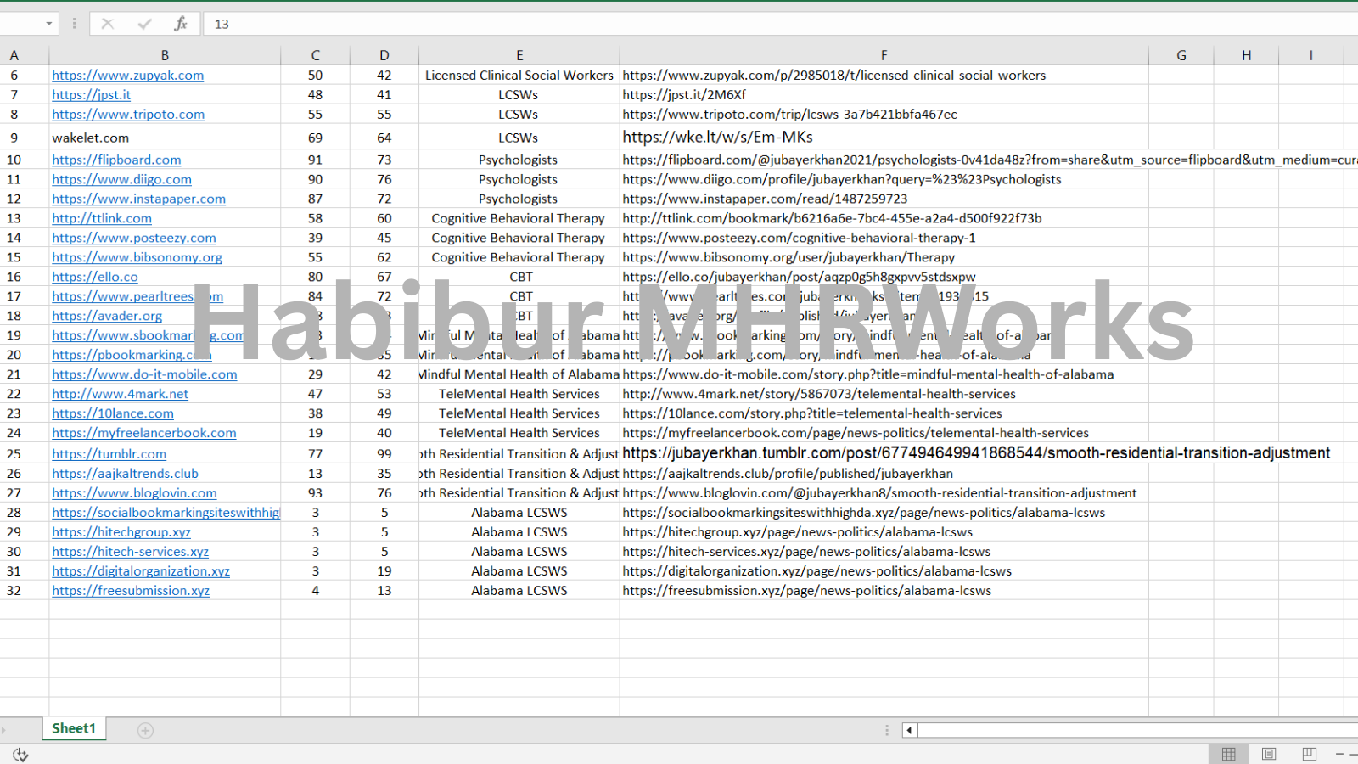This screenshot has height=764, width=1358.
Task: Open the Name Box dropdown arrow
Action: tap(48, 24)
